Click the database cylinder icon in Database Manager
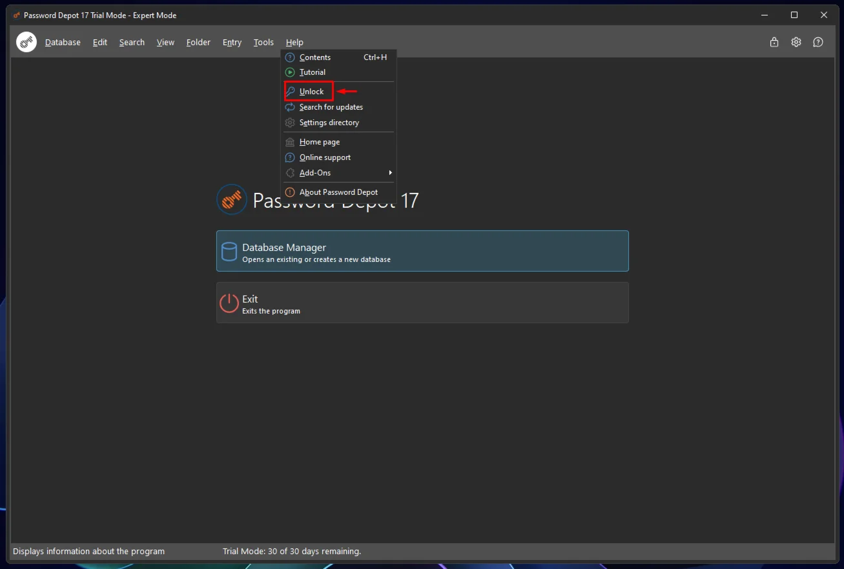 click(229, 252)
